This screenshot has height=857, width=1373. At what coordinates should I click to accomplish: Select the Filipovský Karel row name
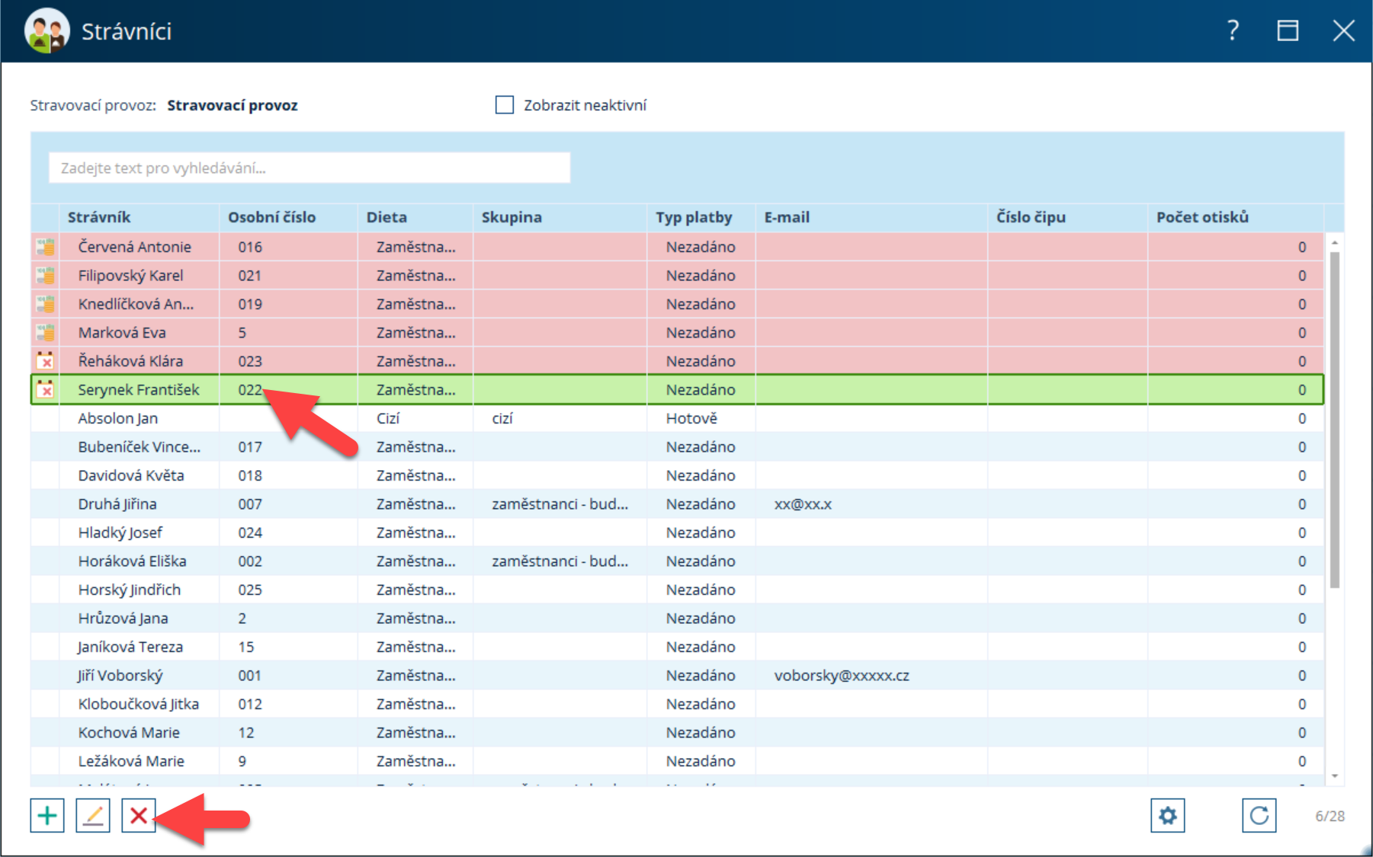pos(130,275)
